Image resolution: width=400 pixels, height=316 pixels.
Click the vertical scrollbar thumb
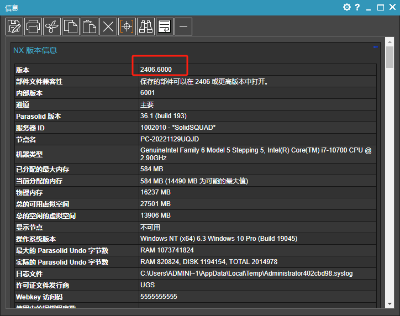point(390,57)
